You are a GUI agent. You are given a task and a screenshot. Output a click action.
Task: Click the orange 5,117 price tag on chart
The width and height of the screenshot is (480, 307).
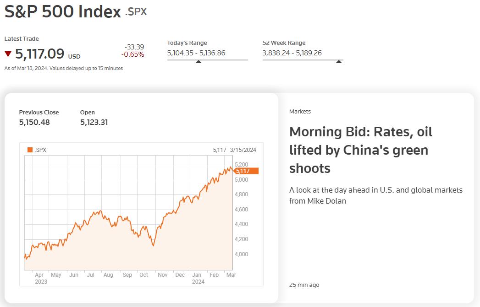pos(247,171)
